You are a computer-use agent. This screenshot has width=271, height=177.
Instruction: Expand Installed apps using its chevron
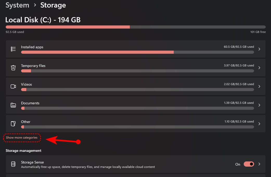pyautogui.click(x=259, y=49)
